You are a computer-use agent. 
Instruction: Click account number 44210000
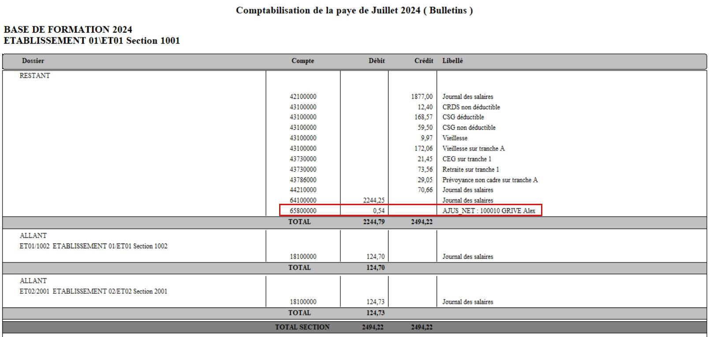point(303,190)
